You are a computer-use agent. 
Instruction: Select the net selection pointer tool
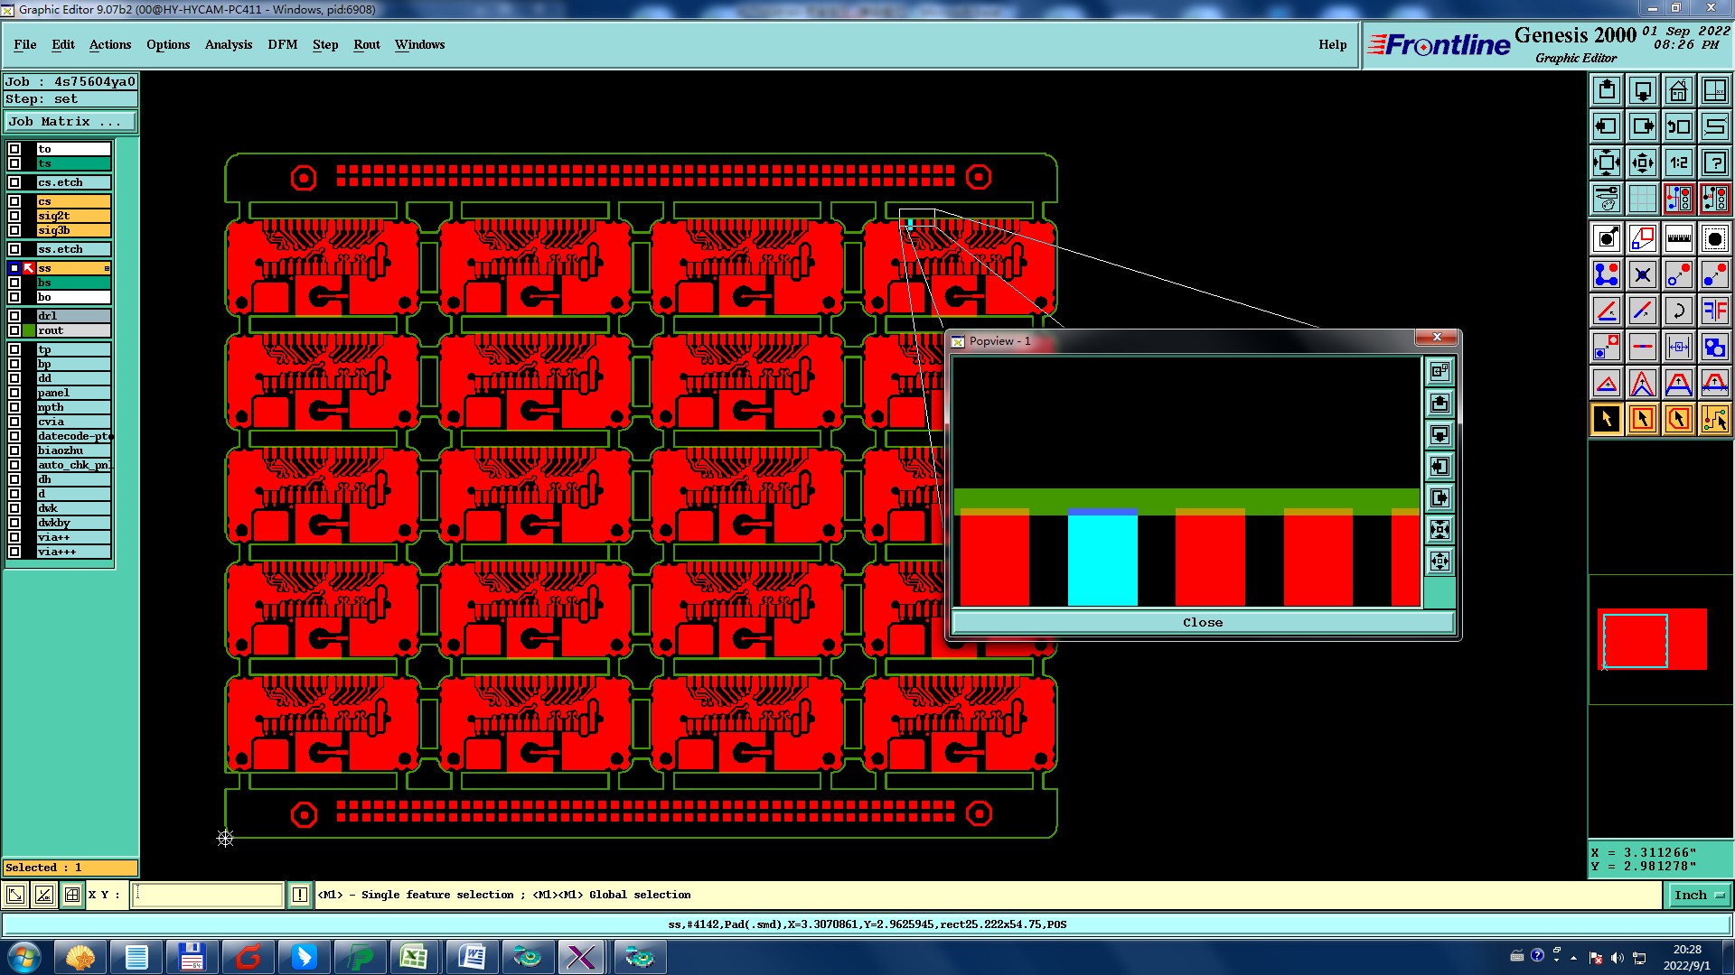[x=1714, y=419]
